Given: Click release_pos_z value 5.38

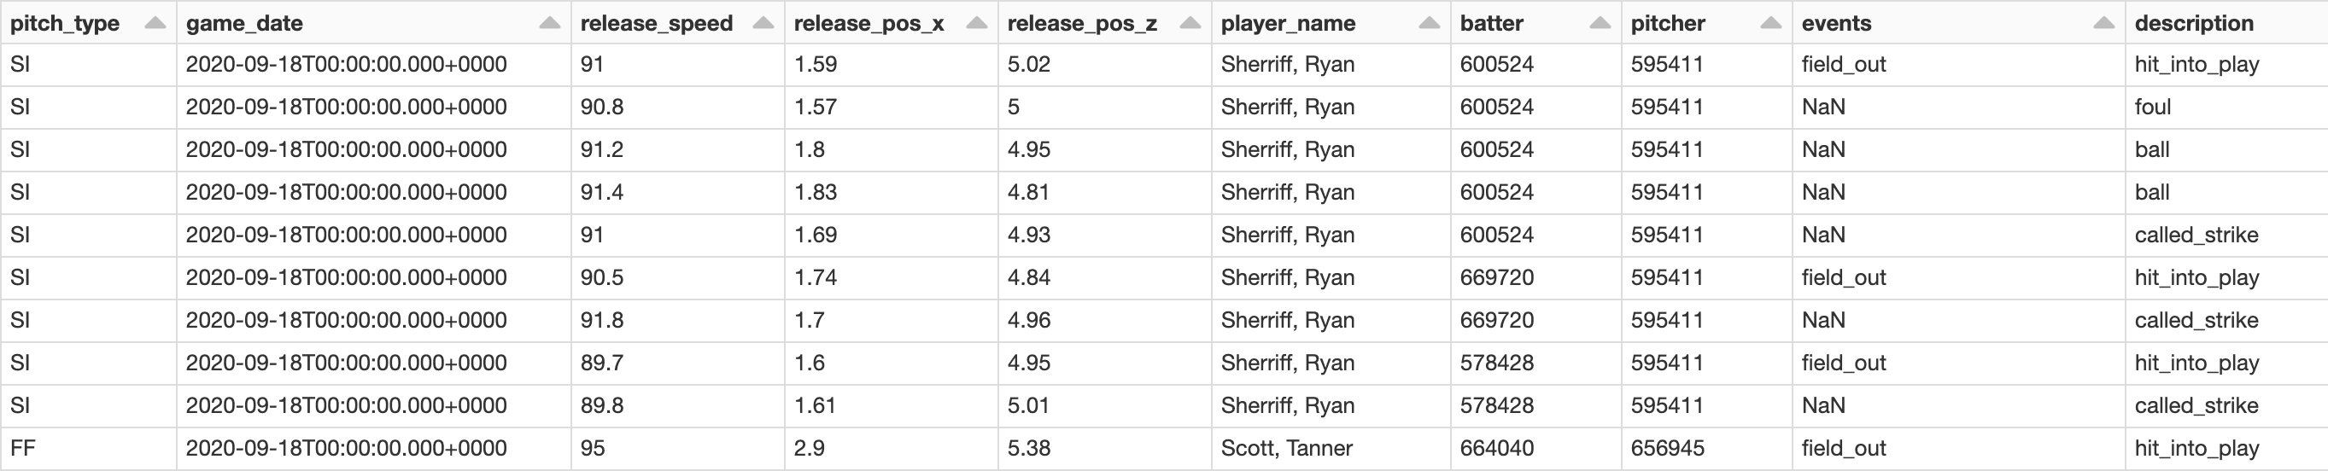Looking at the screenshot, I should pyautogui.click(x=1028, y=449).
